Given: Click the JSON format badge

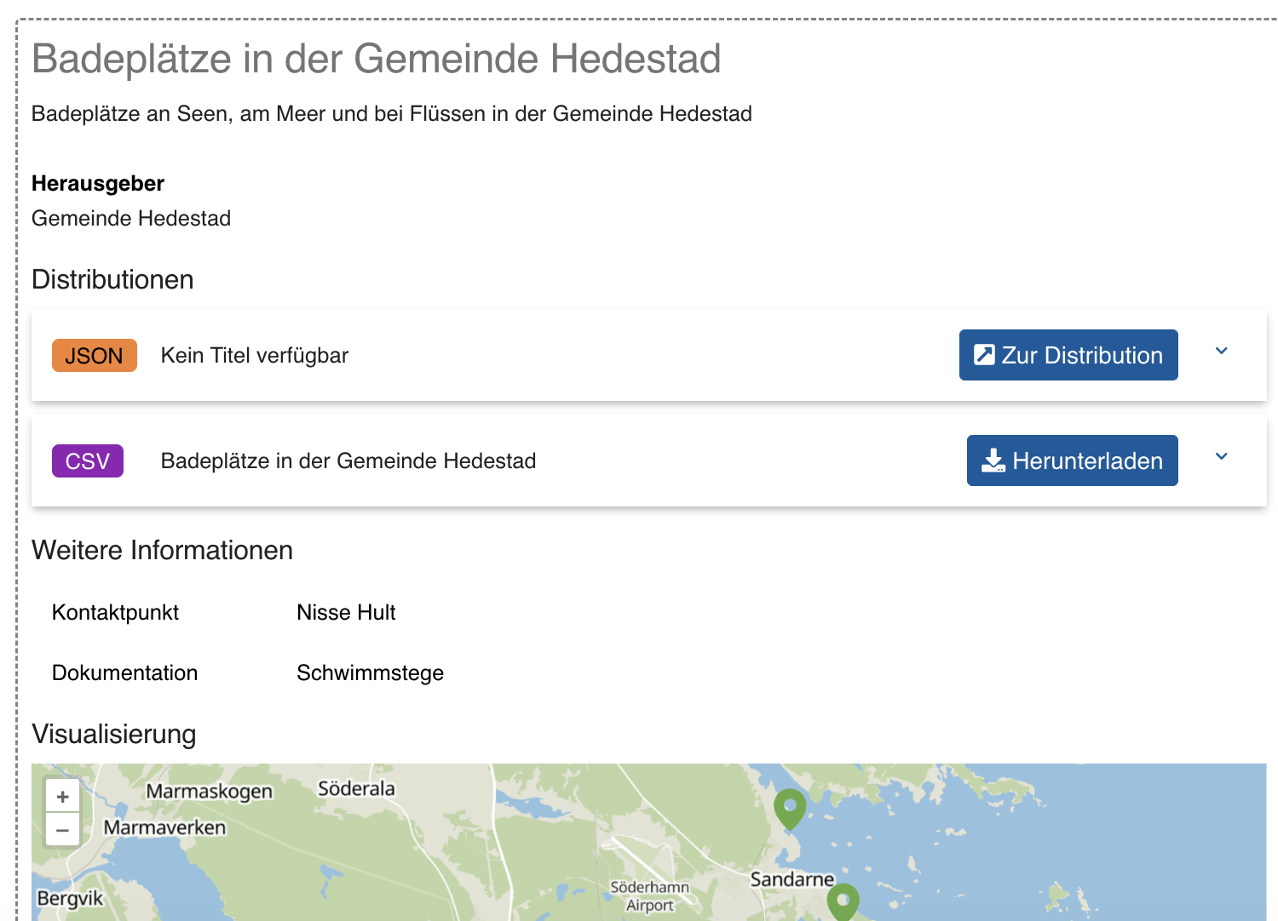Looking at the screenshot, I should (x=95, y=356).
